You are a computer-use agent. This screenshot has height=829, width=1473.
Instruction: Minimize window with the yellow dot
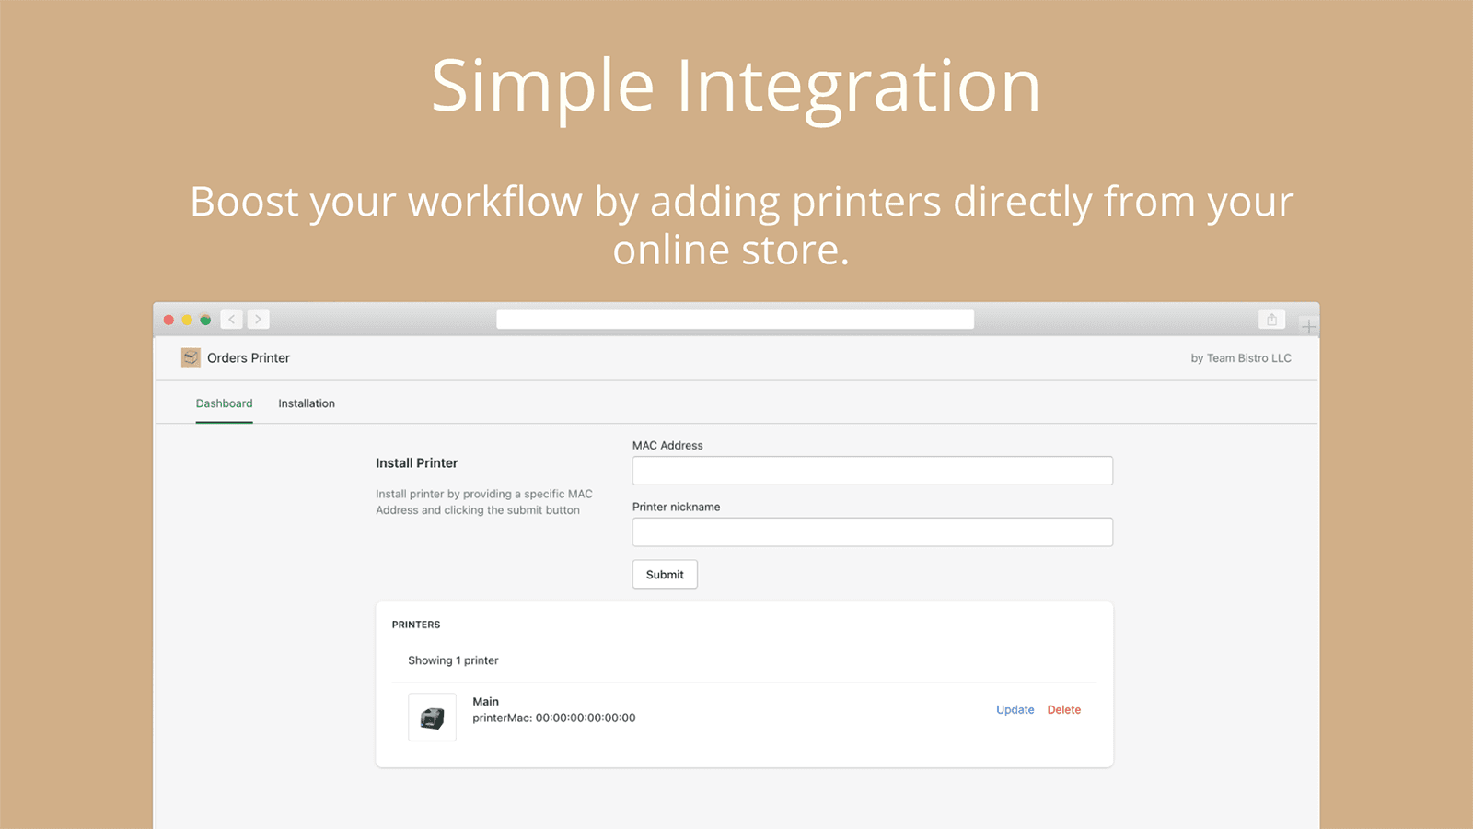187,320
